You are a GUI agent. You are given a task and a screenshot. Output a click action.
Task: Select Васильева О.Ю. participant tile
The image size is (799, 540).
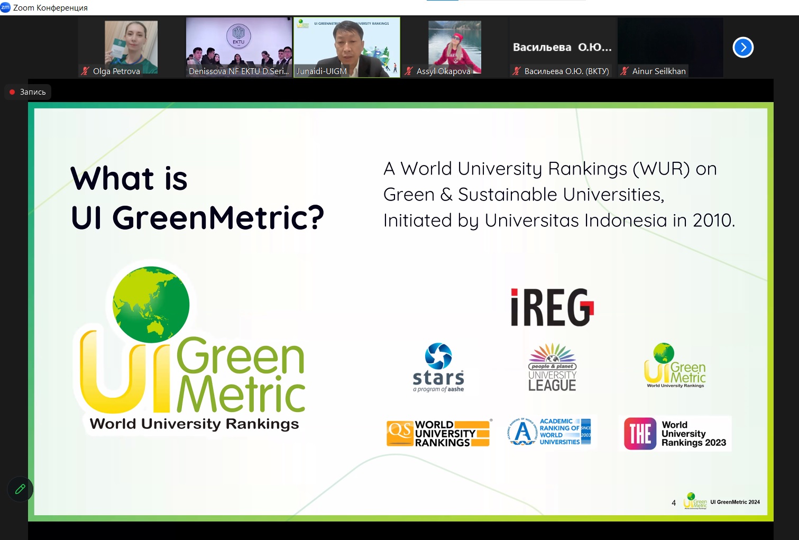coord(563,47)
